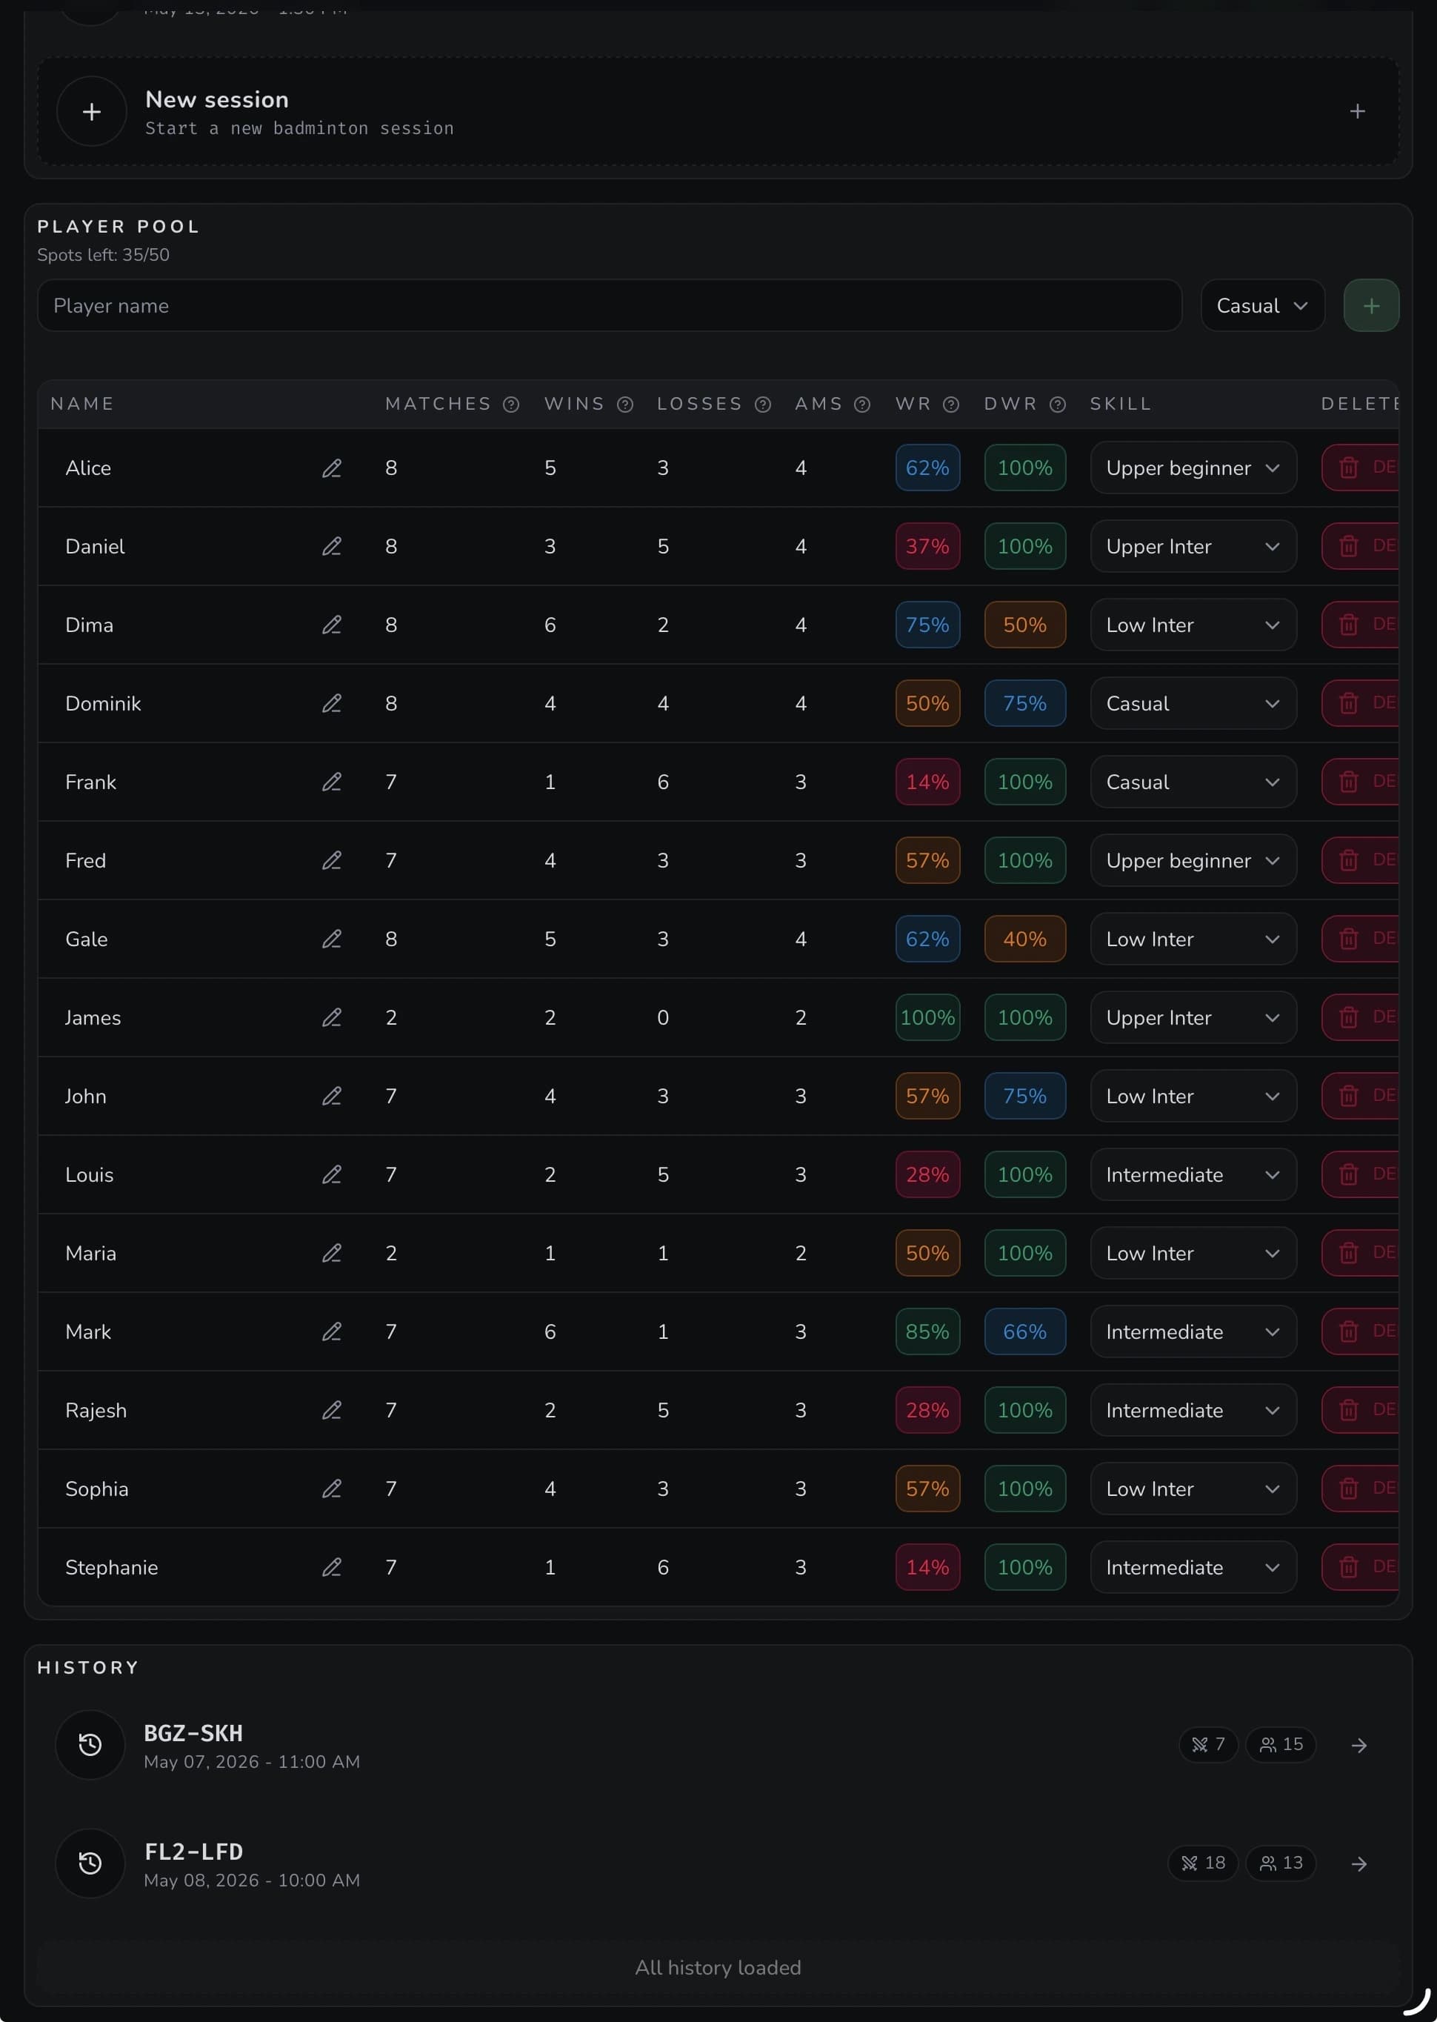This screenshot has height=2022, width=1437.
Task: Open the MATCHES column help icon
Action: tap(511, 405)
